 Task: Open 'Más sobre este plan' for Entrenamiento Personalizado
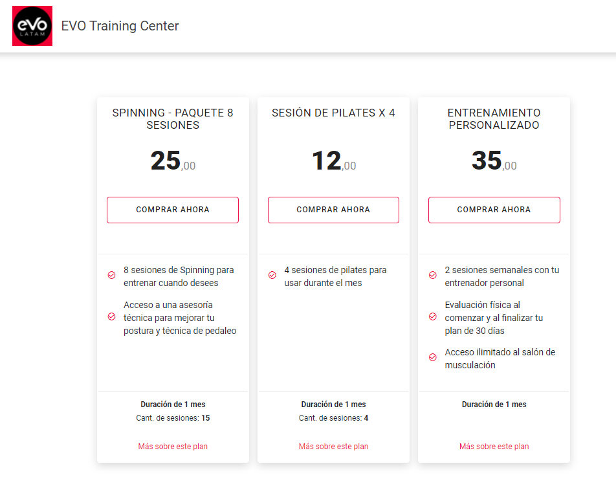point(494,446)
